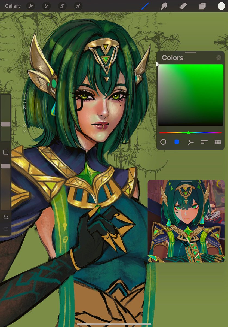Tap the active color circle
The image size is (228, 327).
(221, 6)
